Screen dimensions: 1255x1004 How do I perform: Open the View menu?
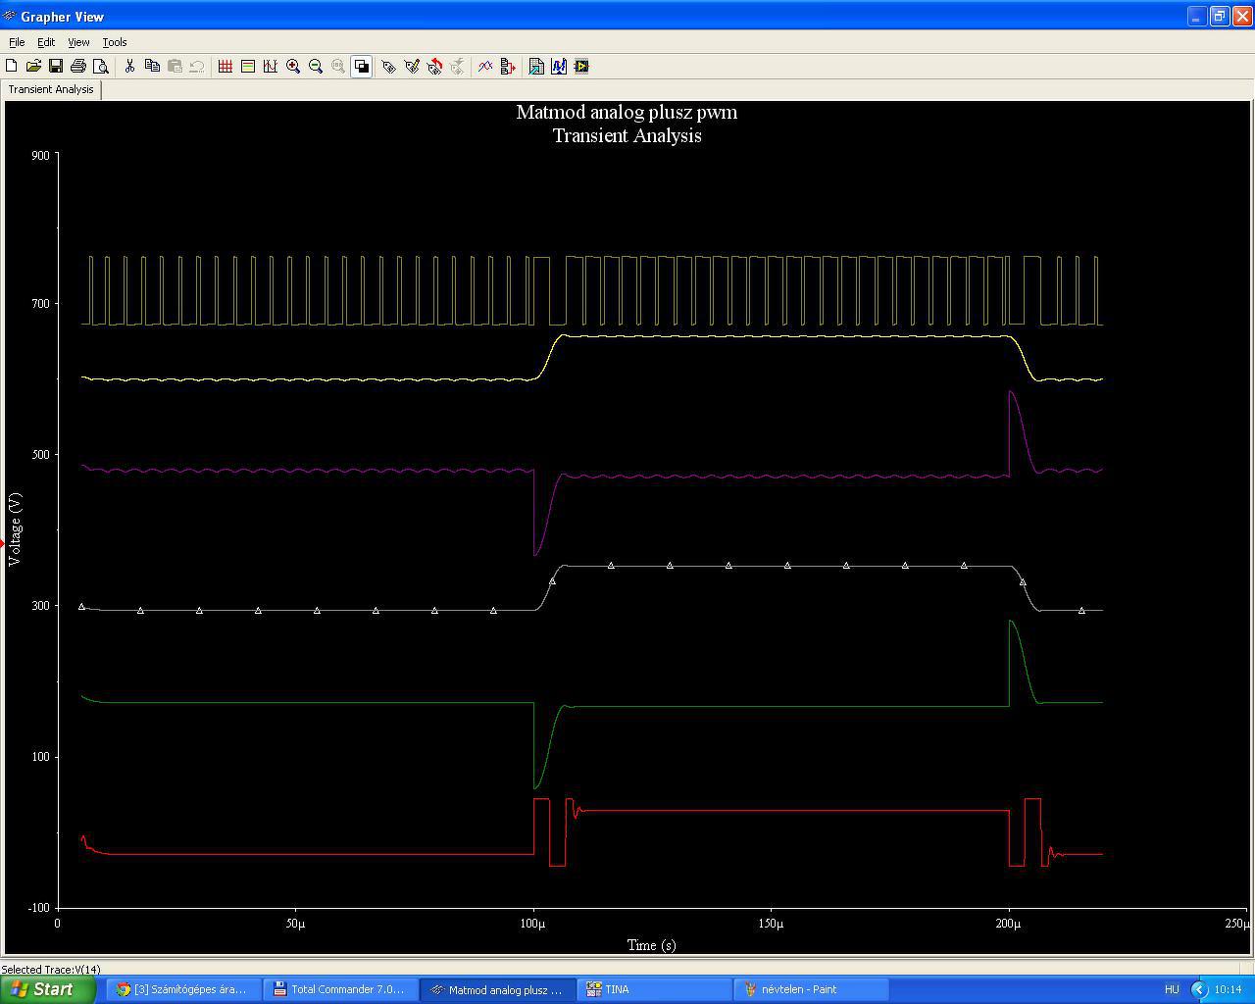[78, 42]
